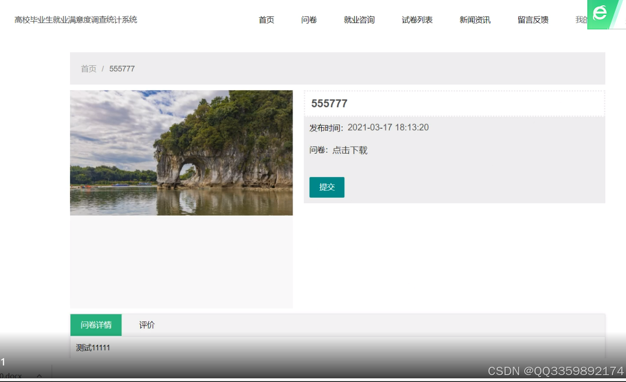The width and height of the screenshot is (626, 382).
Task: Expand the downloaded docx file chevron
Action: coord(39,376)
